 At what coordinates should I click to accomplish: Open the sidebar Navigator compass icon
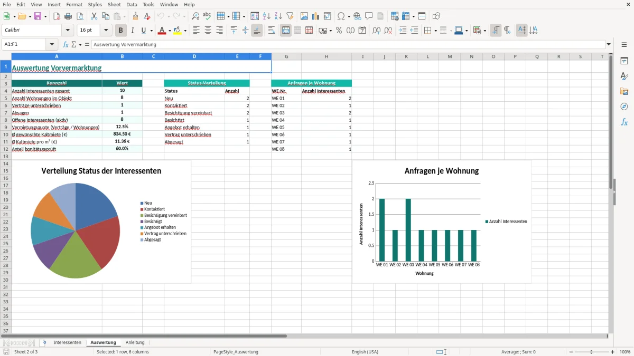(624, 107)
